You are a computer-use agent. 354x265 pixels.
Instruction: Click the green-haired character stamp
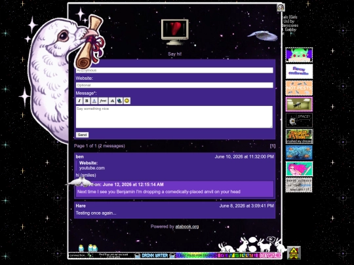(x=299, y=55)
